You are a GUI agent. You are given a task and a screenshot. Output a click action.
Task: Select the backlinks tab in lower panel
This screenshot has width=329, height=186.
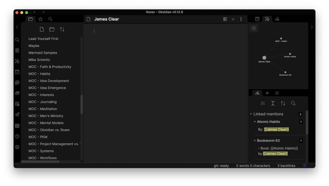point(257,93)
